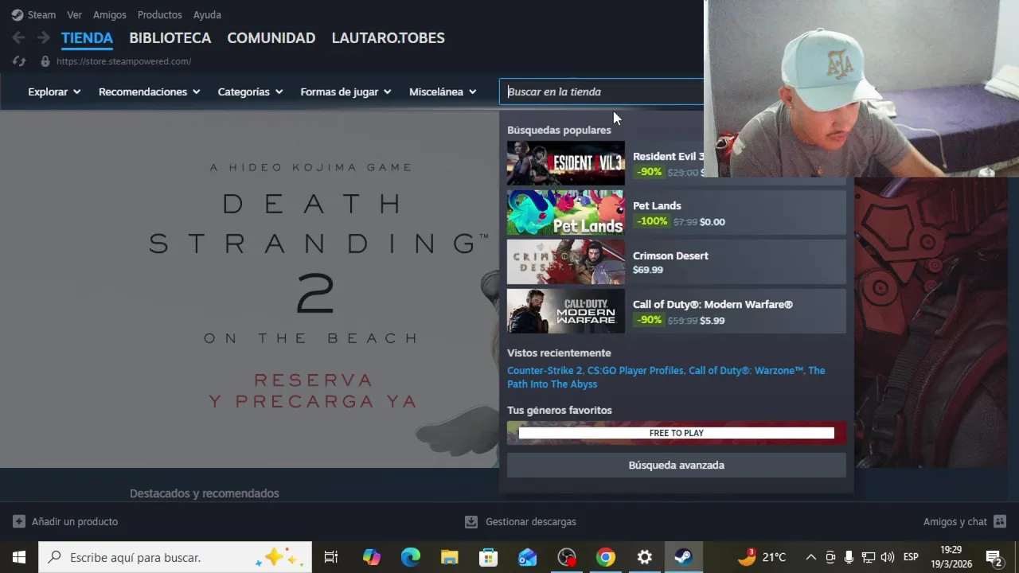The height and width of the screenshot is (573, 1019).
Task: Click the store URL address text
Action: click(x=123, y=61)
